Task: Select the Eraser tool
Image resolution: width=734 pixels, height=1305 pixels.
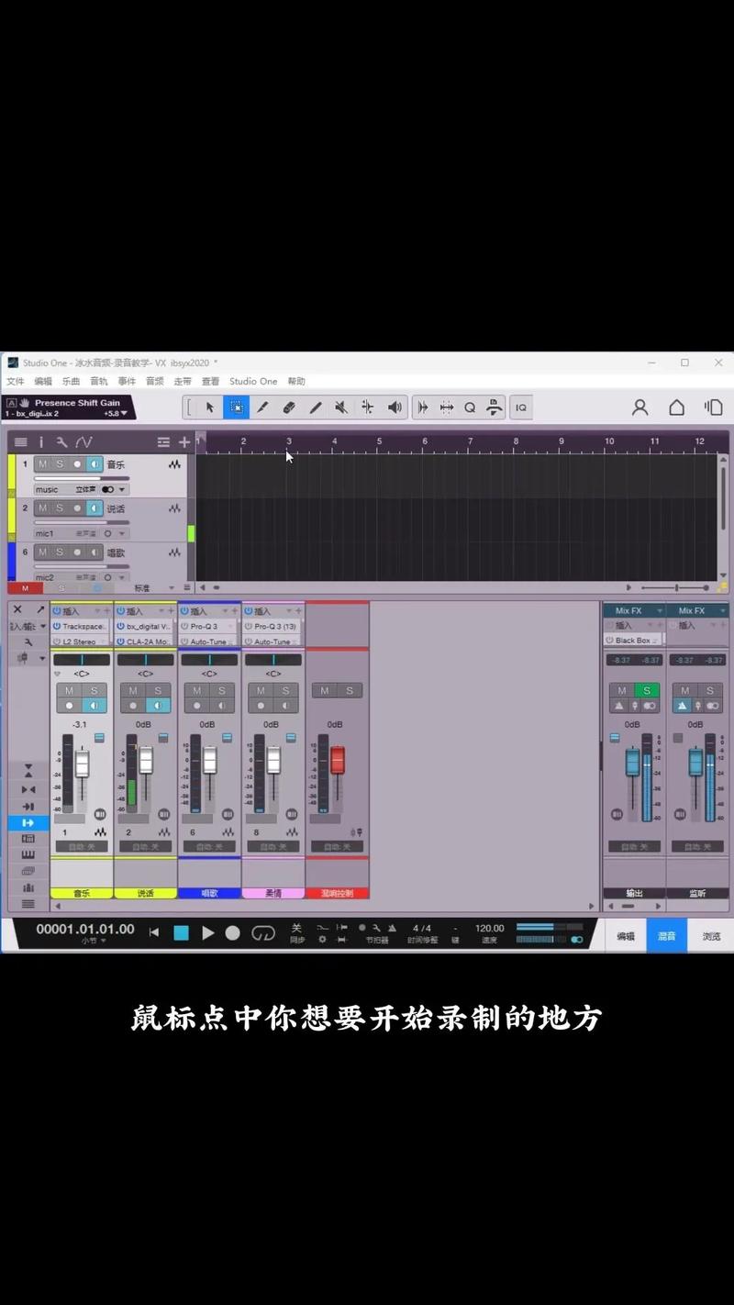Action: (289, 407)
